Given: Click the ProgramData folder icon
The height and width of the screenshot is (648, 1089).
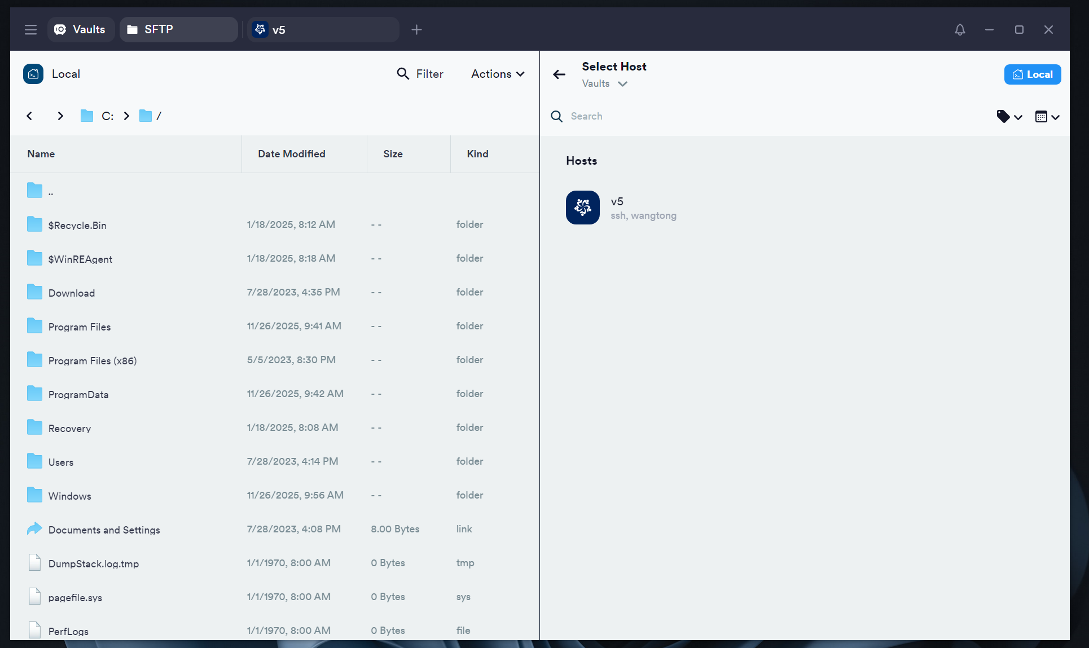Looking at the screenshot, I should coord(34,393).
